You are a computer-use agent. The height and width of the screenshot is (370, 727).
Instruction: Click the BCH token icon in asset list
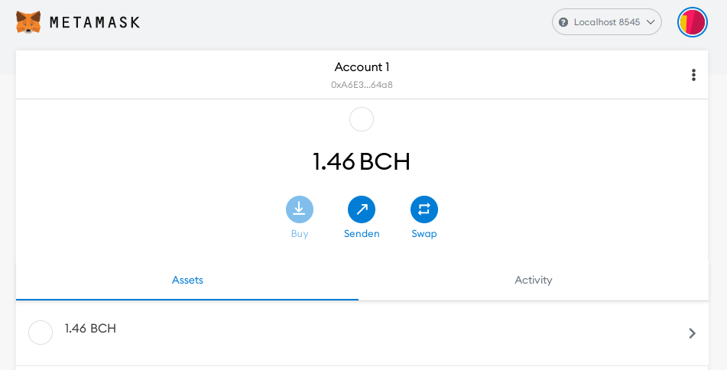(41, 333)
